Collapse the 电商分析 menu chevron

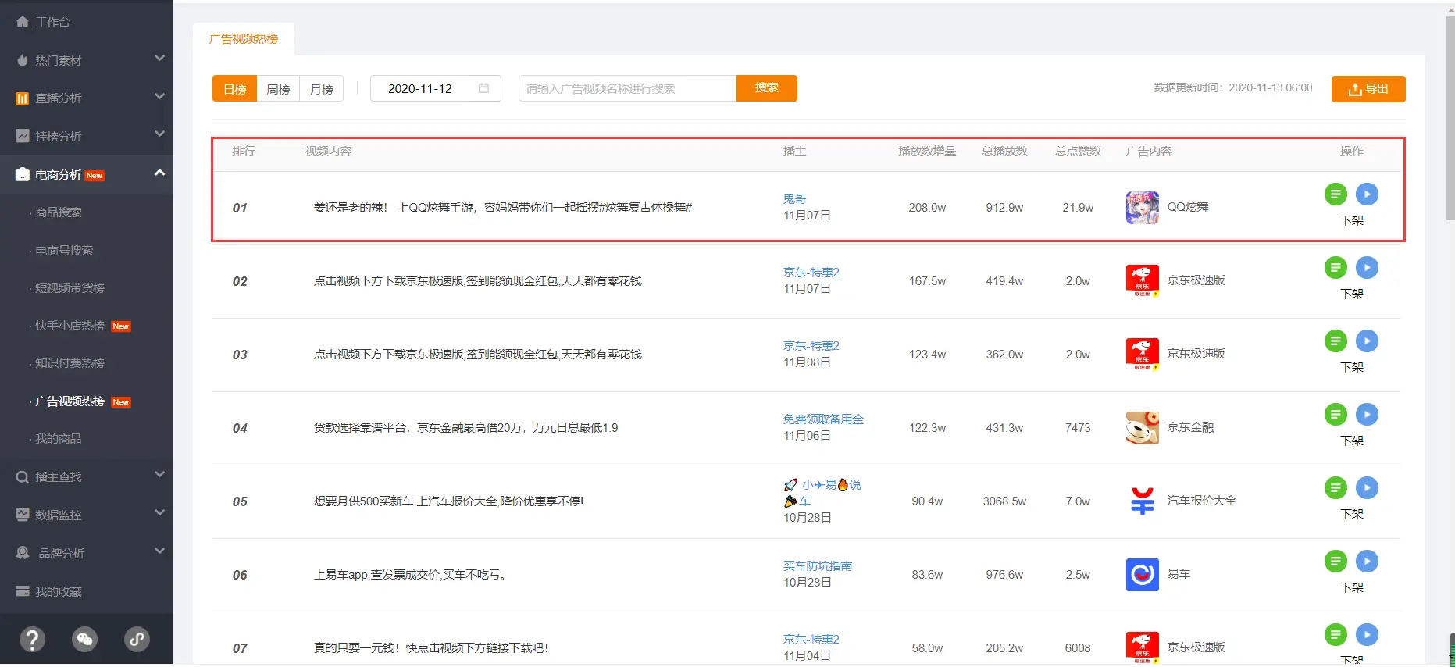coord(159,173)
